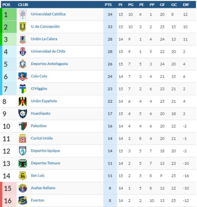
Task: Click the Unión Española crest icon
Action: pos(23,101)
